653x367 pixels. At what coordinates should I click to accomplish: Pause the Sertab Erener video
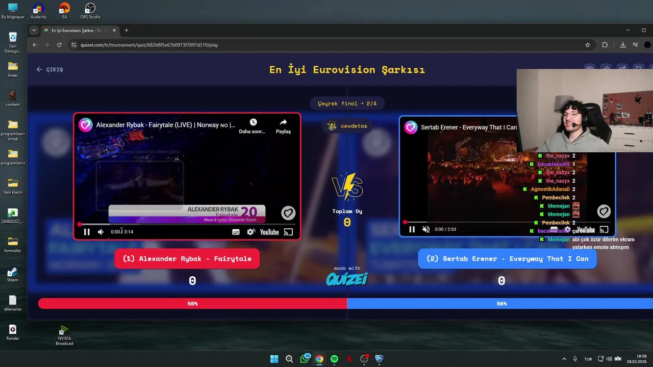pos(412,229)
